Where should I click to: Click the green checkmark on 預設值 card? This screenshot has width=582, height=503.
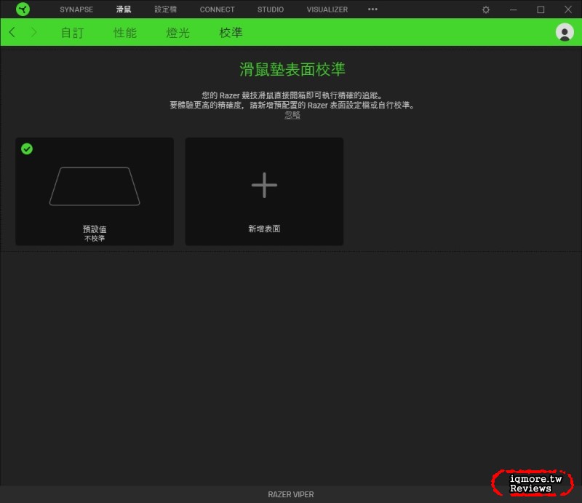[x=27, y=149]
